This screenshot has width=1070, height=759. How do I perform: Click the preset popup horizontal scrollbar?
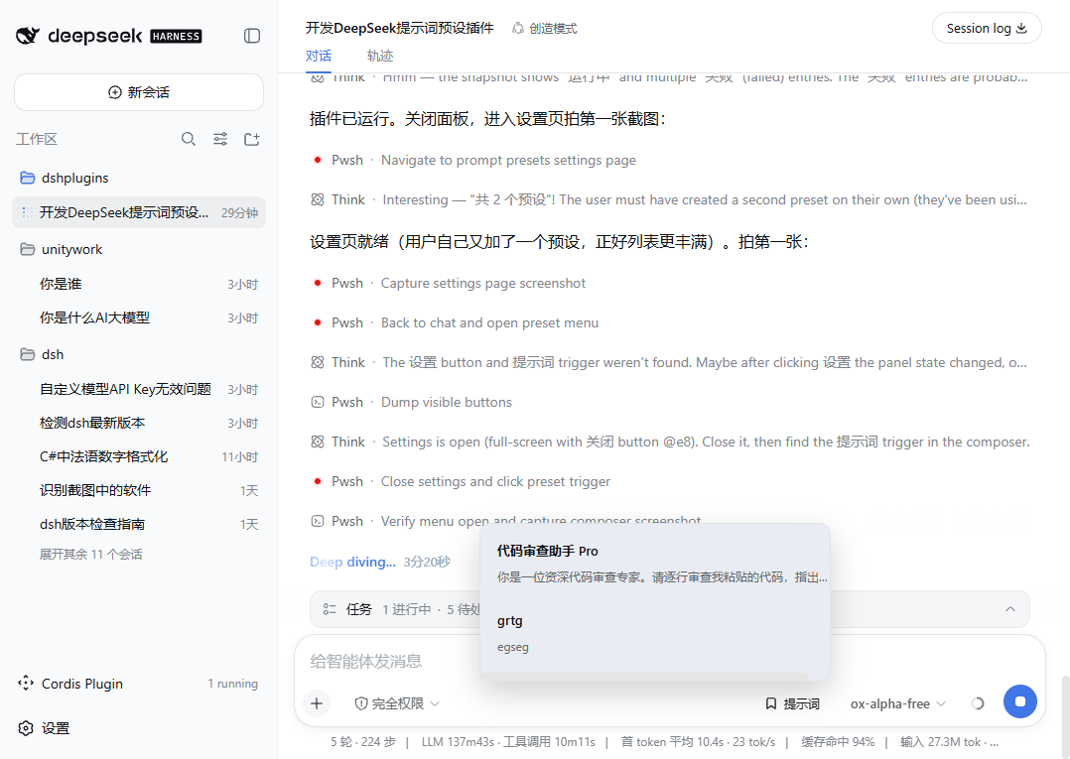point(645,678)
